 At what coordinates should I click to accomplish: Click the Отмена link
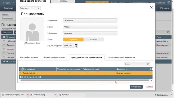[150, 87]
